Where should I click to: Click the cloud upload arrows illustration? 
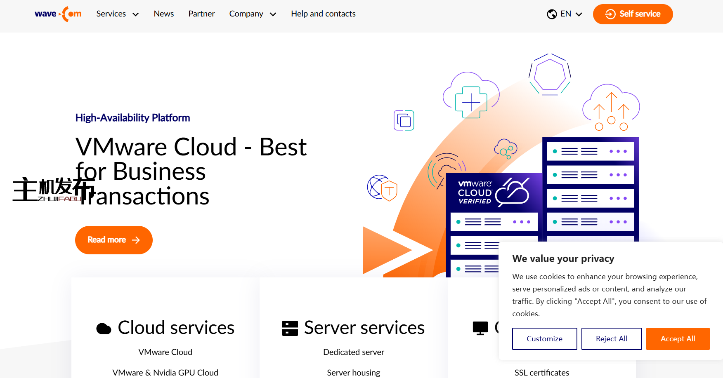click(611, 107)
